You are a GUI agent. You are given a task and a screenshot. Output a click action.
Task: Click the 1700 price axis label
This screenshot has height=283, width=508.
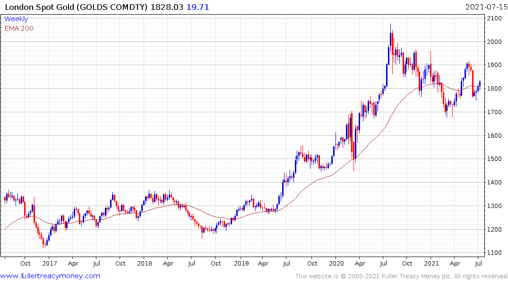tap(494, 112)
